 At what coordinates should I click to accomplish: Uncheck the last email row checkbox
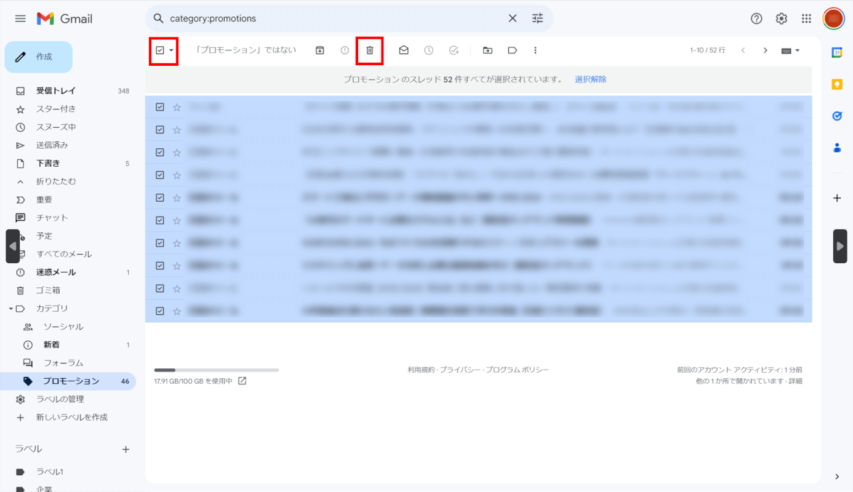point(160,311)
